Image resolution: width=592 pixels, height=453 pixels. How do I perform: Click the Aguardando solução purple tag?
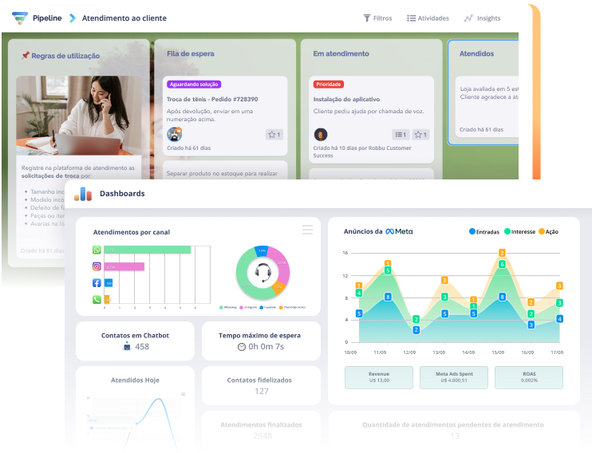click(194, 84)
